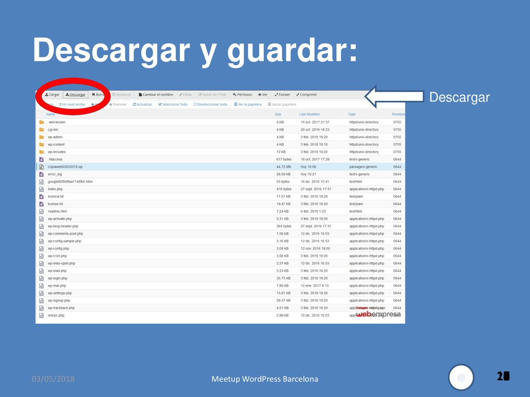
Task: Click the licencia.txt file icon
Action: 41,196
